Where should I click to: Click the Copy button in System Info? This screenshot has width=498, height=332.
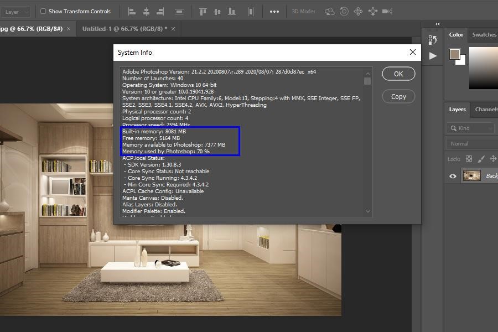pyautogui.click(x=398, y=96)
